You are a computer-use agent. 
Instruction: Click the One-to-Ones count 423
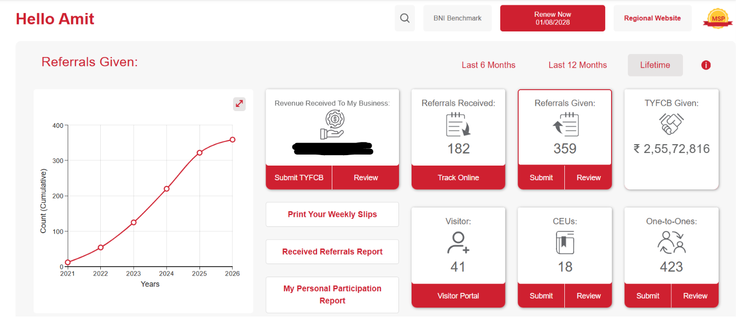pos(671,267)
